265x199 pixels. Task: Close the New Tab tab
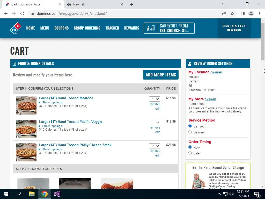[x=122, y=4]
